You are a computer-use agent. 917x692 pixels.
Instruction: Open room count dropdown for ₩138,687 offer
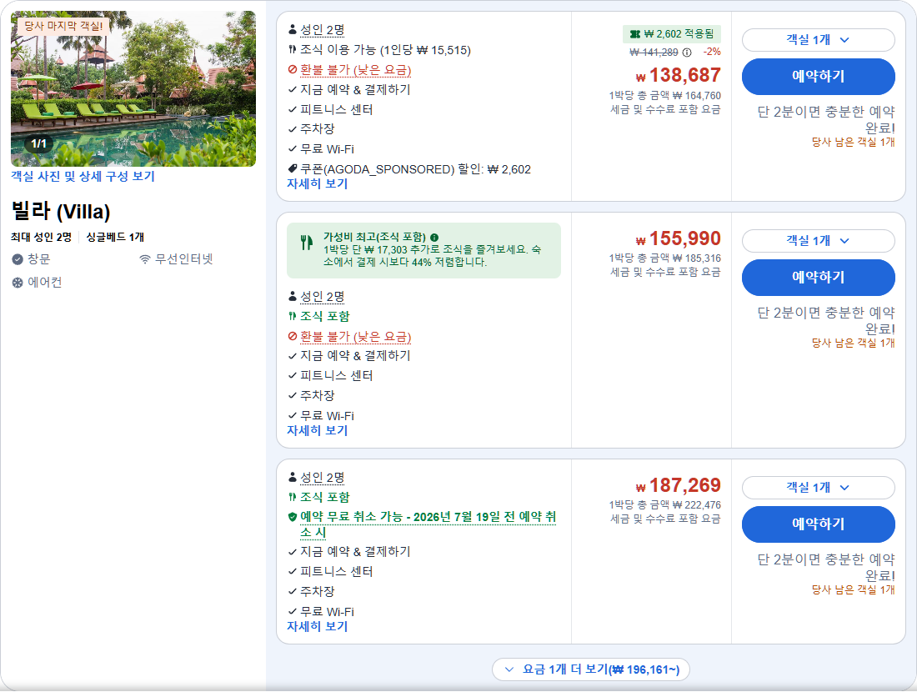pyautogui.click(x=818, y=40)
